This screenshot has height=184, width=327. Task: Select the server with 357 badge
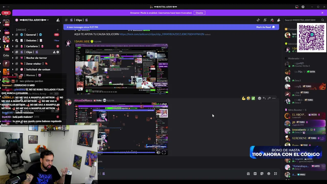point(6,31)
